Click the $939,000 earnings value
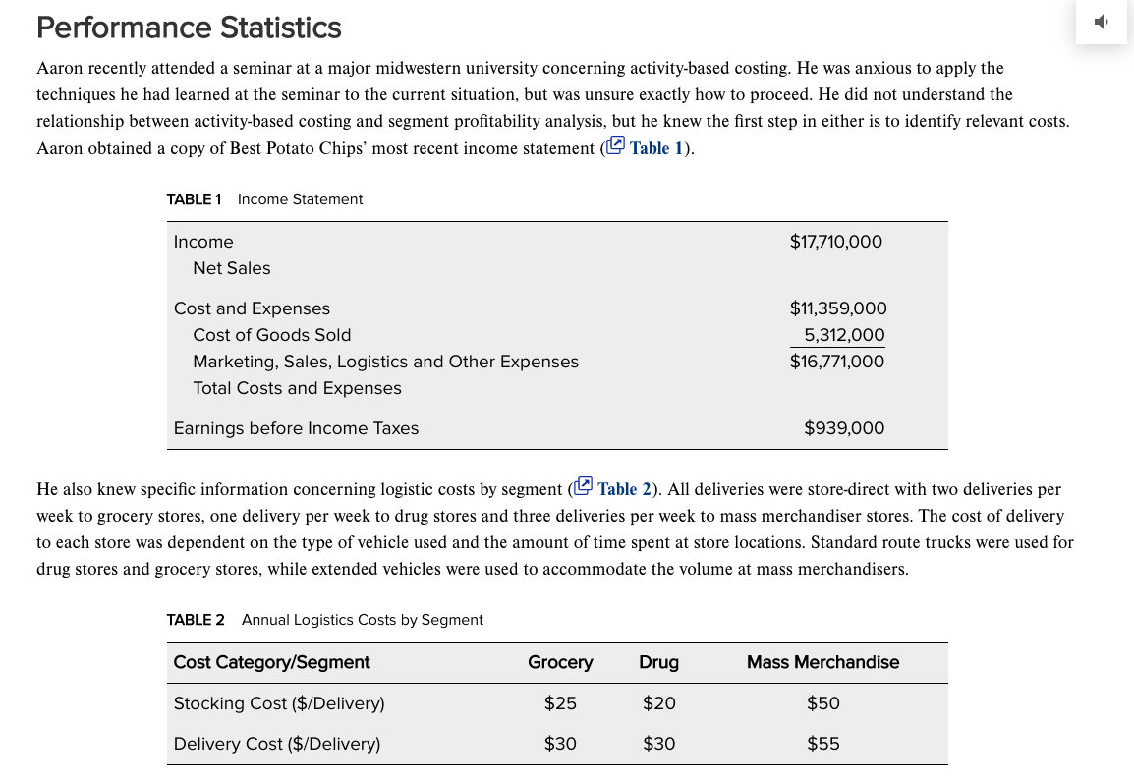This screenshot has height=783, width=1134. pyautogui.click(x=844, y=428)
